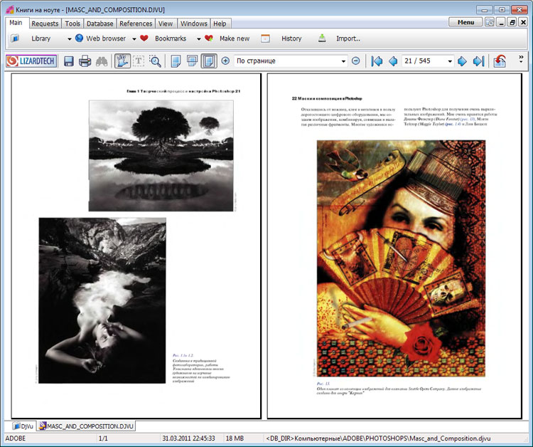Restore the inner document window
The width and height of the screenshot is (533, 447).
tap(512, 22)
